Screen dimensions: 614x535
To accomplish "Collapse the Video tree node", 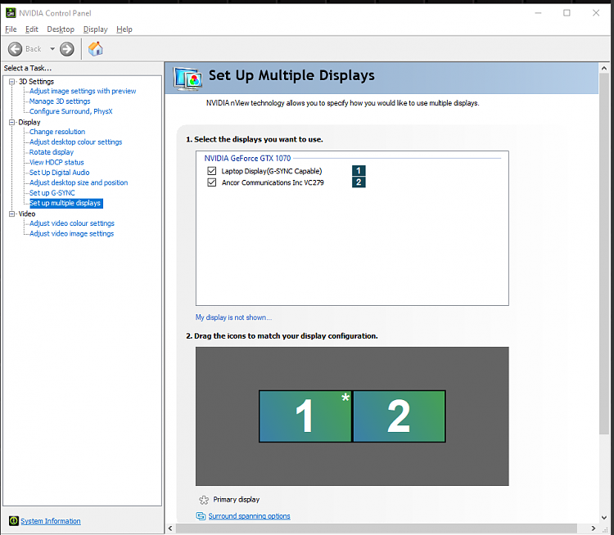I will point(11,214).
